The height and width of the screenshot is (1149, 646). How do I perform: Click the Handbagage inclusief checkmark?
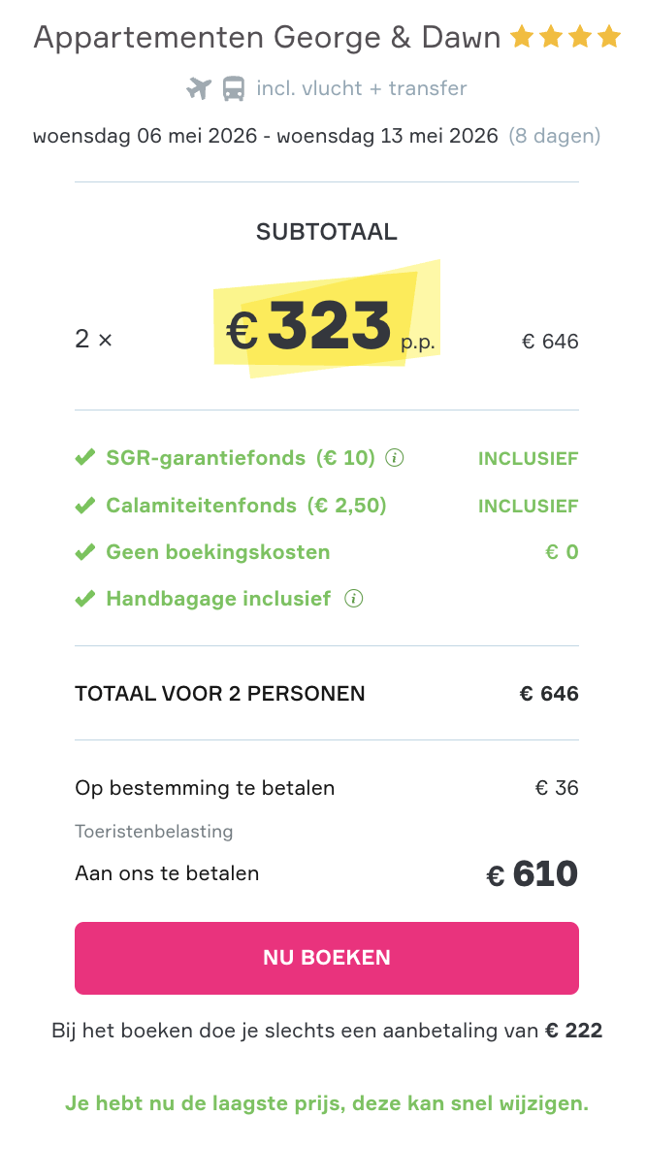pyautogui.click(x=84, y=599)
